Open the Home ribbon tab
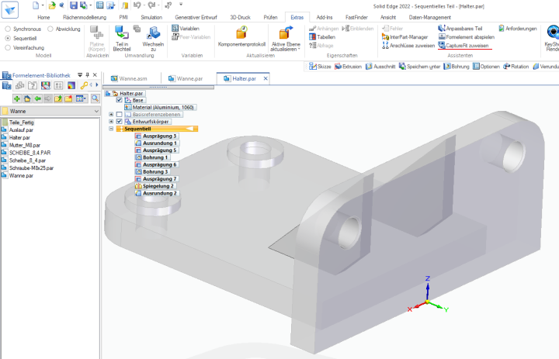 [43, 17]
